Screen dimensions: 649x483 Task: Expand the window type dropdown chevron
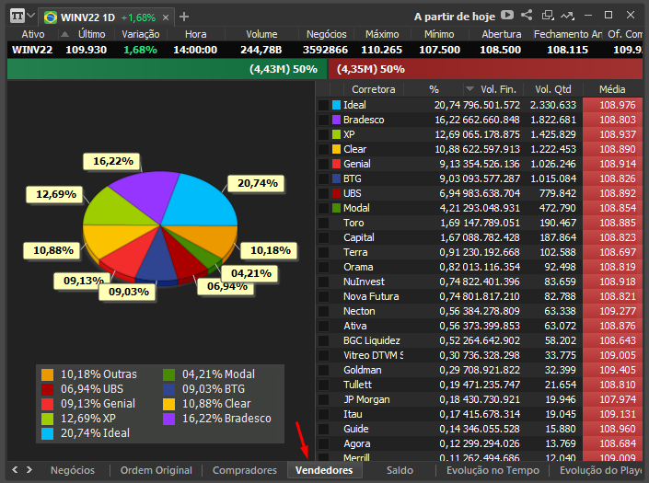30,17
